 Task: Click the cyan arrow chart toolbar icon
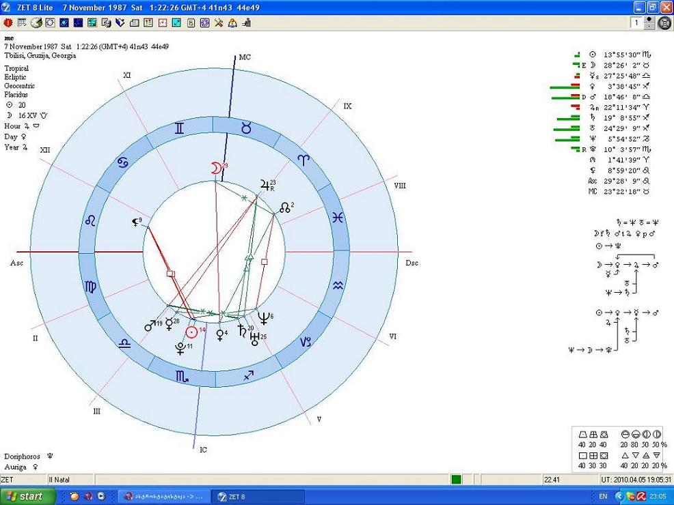pos(176,23)
